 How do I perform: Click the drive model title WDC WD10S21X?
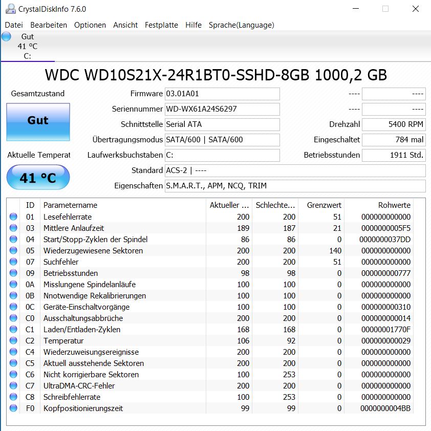(216, 75)
